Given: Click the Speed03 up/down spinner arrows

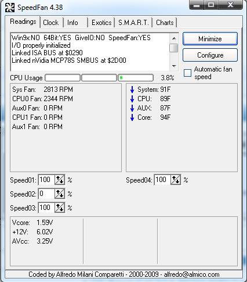Looking at the screenshot, I should pyautogui.click(x=60, y=208).
